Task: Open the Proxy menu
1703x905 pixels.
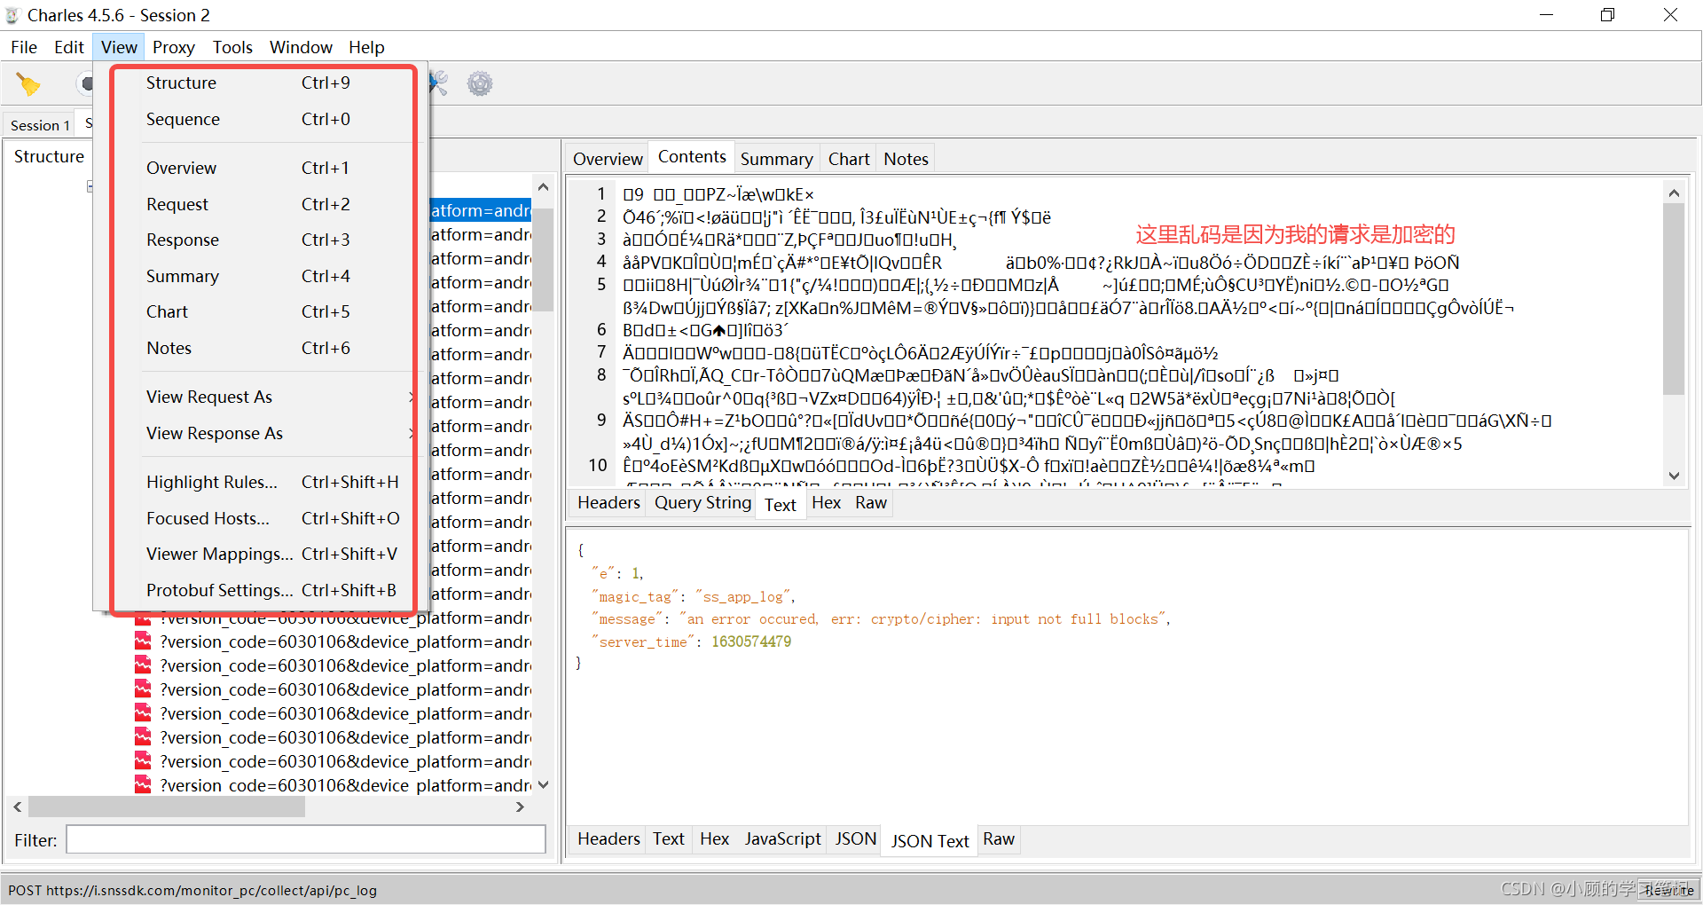Action: click(173, 47)
